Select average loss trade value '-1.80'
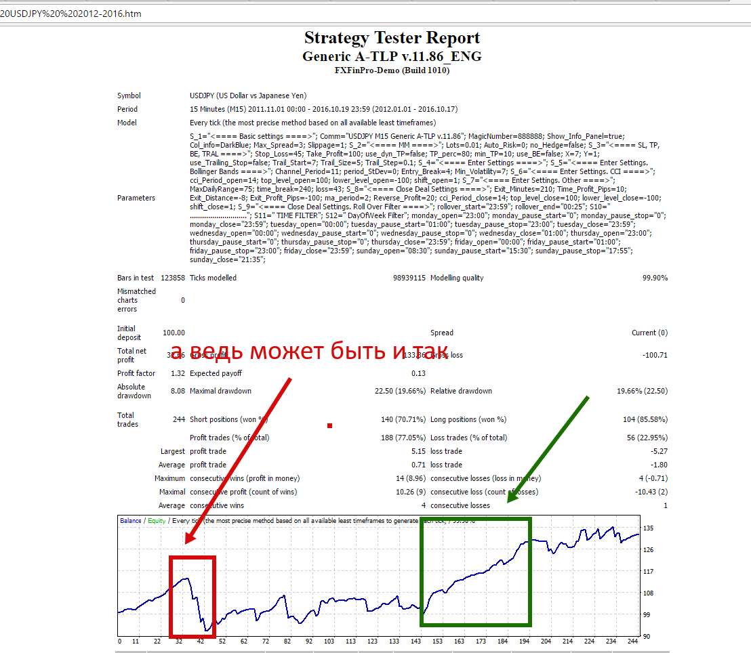 click(659, 465)
